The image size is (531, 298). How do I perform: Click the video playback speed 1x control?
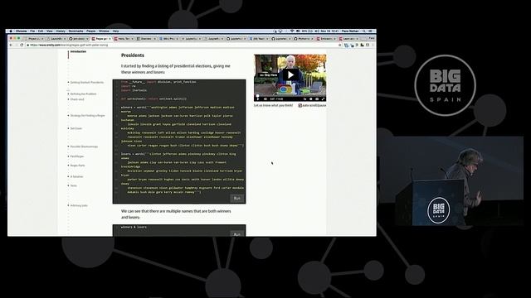coord(304,99)
